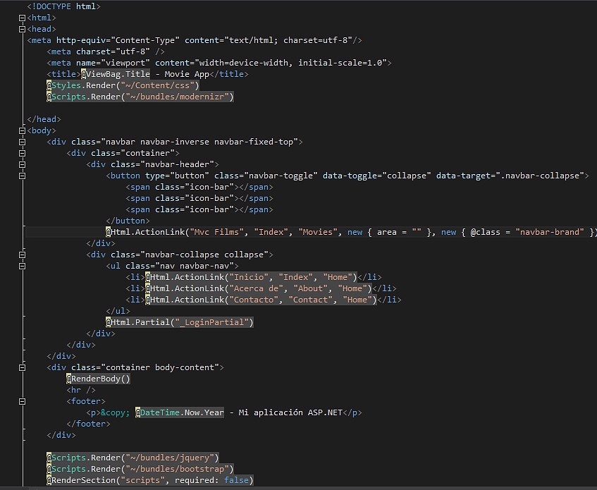597x490 pixels.
Task: Click the closing </button> tag
Action: point(128,221)
